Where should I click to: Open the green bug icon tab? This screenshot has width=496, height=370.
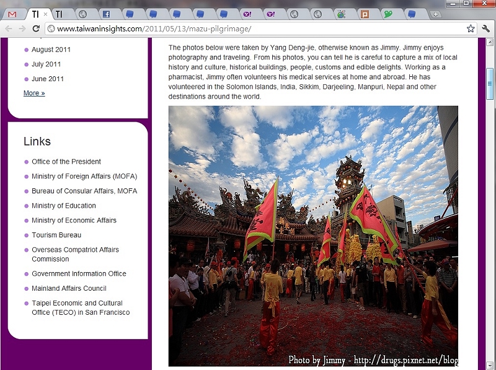point(342,14)
